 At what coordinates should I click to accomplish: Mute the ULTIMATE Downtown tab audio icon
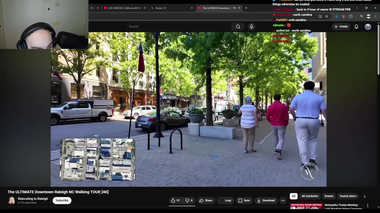click(x=234, y=8)
